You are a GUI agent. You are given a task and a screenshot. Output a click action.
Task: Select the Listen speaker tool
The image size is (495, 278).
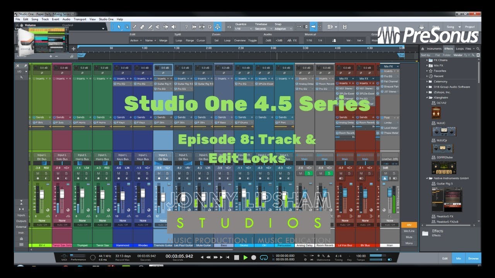(x=174, y=27)
